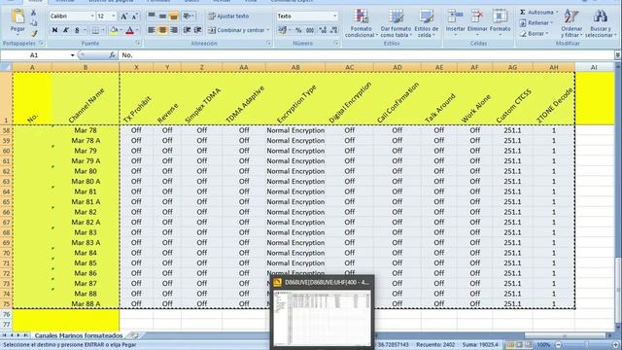Viewport: 622px width, 350px height.
Task: Toggle bold formatting (N)
Action: [x=54, y=30]
